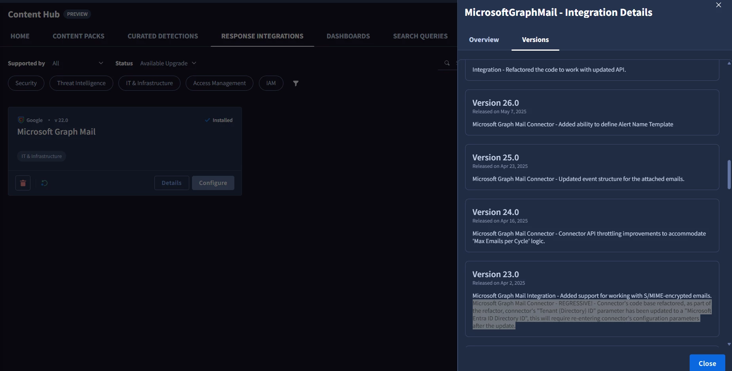732x371 pixels.
Task: Click the 'Released on Apr 16, 2025' text
Action: point(500,221)
